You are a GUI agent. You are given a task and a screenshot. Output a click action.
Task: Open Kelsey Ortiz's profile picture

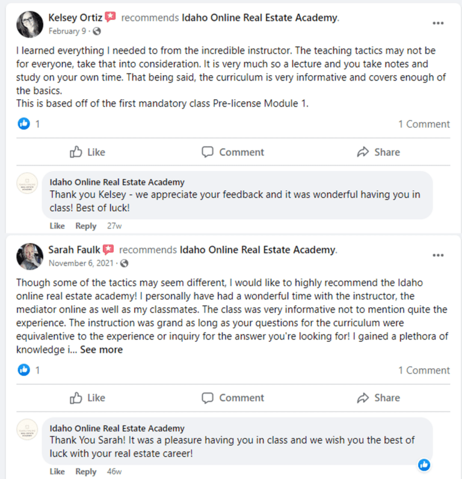tap(28, 24)
